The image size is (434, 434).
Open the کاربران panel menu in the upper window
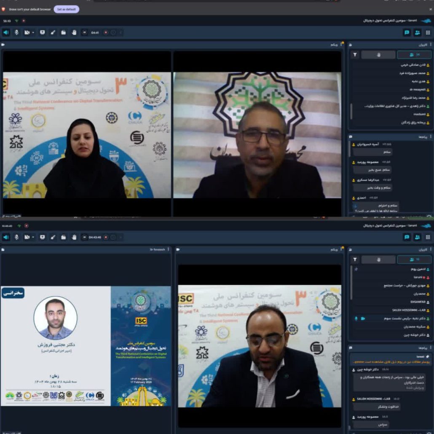pyautogui.click(x=430, y=44)
